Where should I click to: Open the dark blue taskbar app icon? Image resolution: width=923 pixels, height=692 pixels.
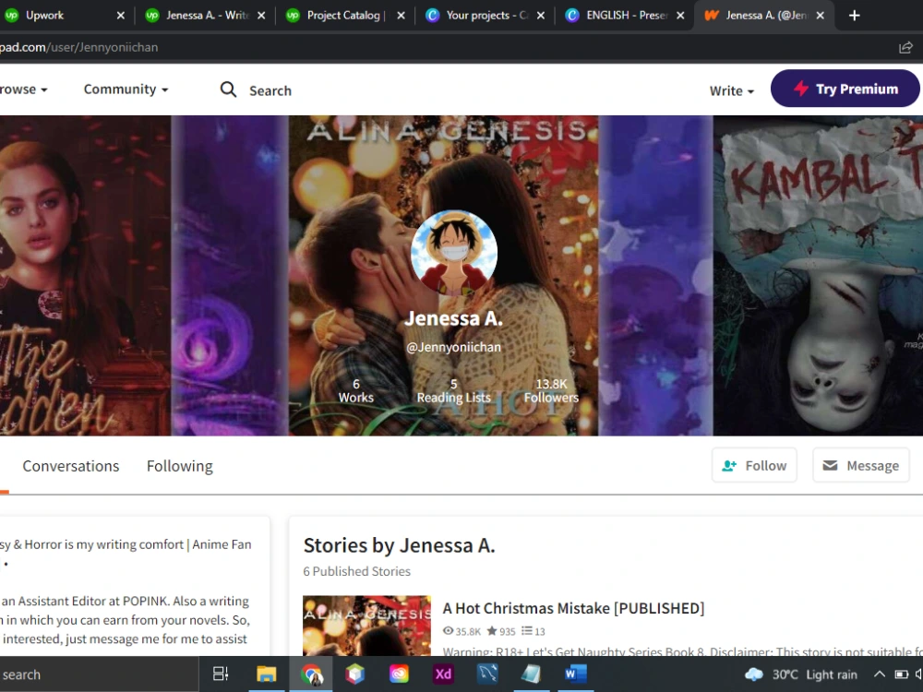(487, 674)
